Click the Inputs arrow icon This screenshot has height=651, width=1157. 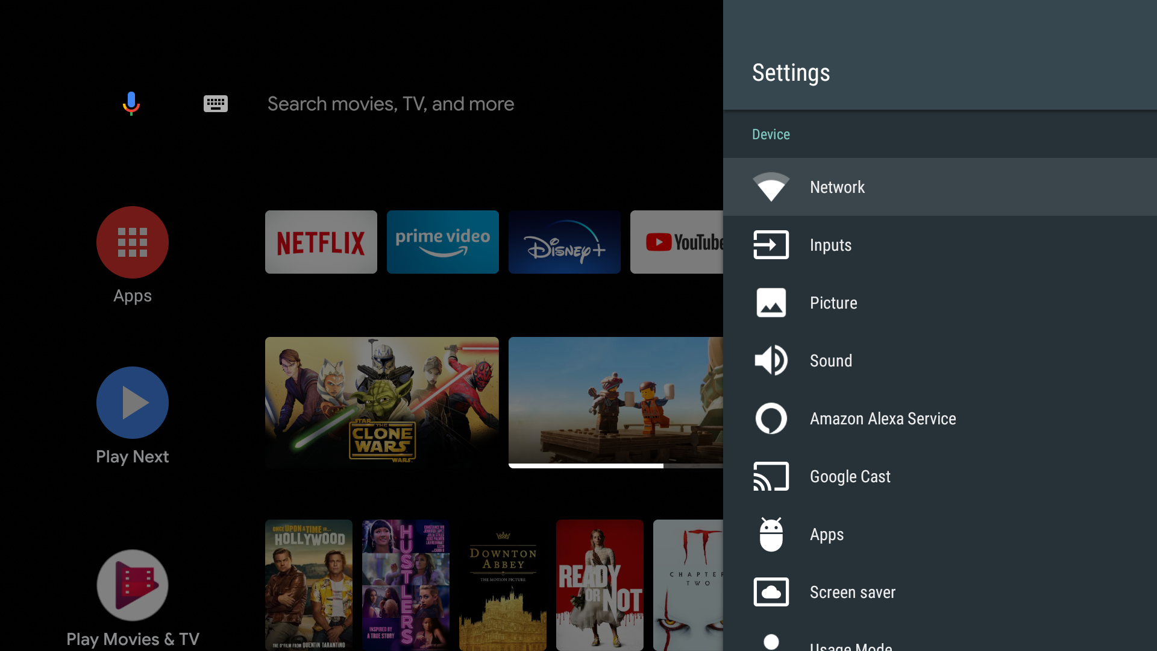point(771,245)
